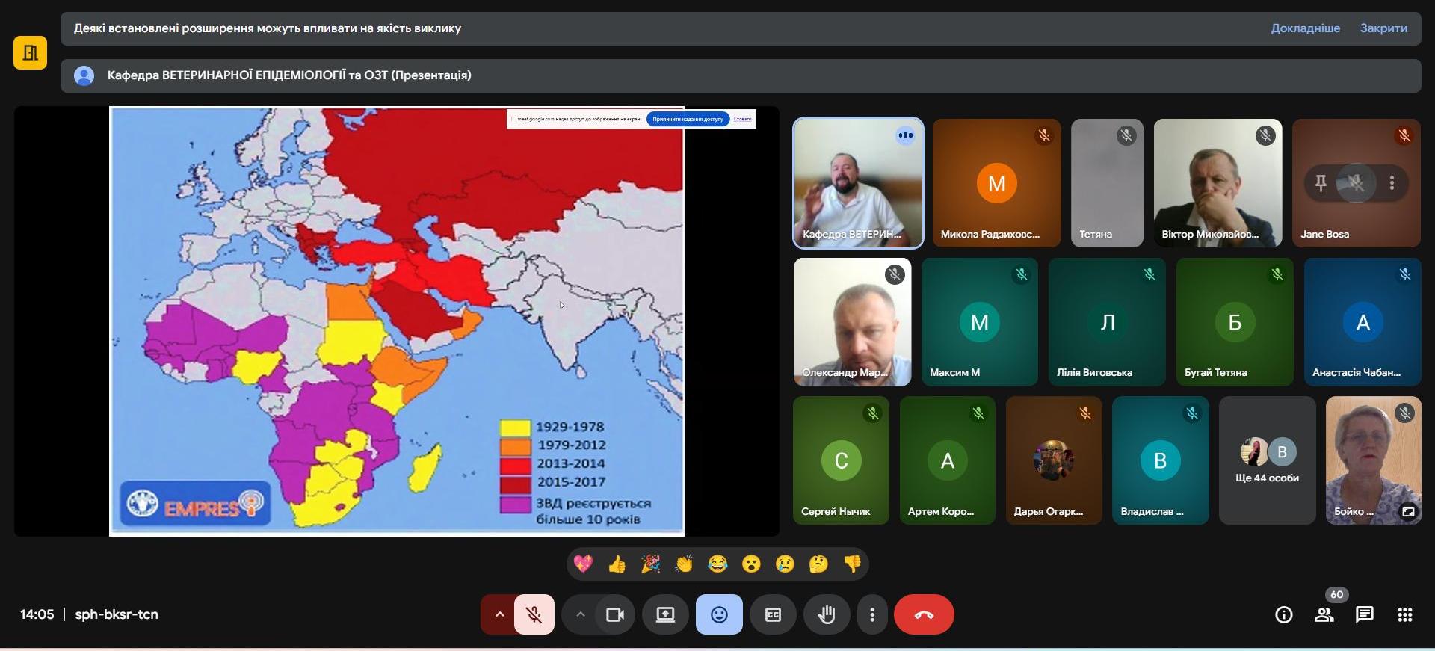Show the participants list
The width and height of the screenshot is (1435, 651).
[x=1324, y=614]
